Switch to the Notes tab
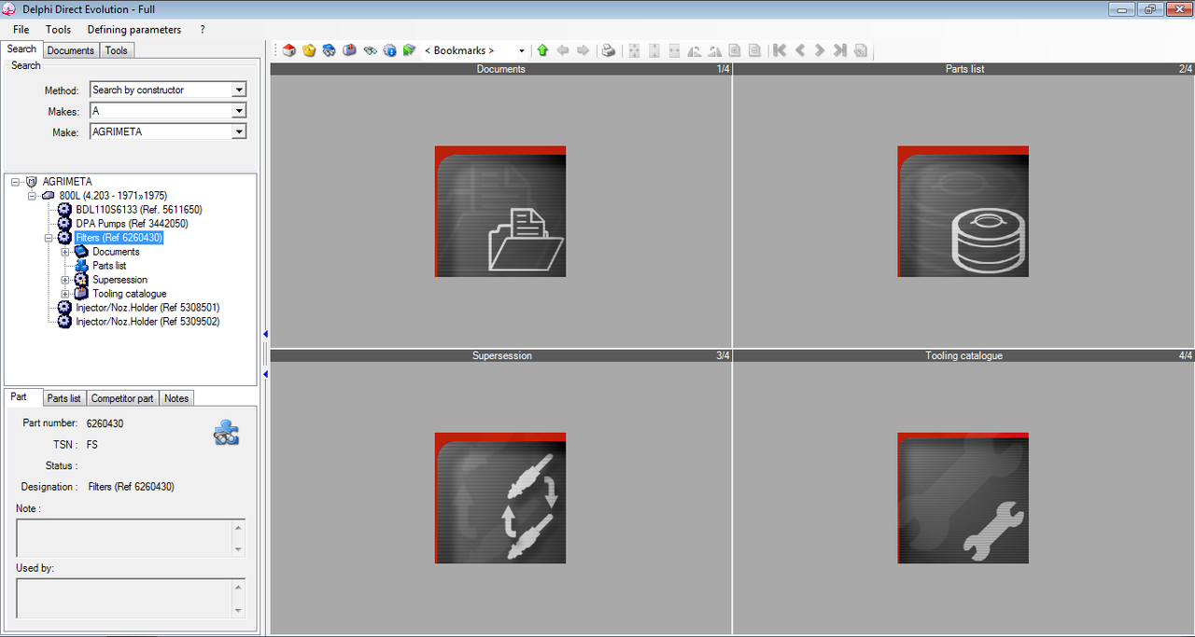Image resolution: width=1195 pixels, height=637 pixels. point(176,398)
